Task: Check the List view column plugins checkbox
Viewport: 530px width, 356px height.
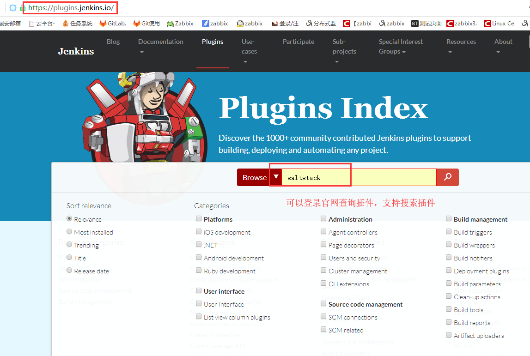Action: click(199, 316)
